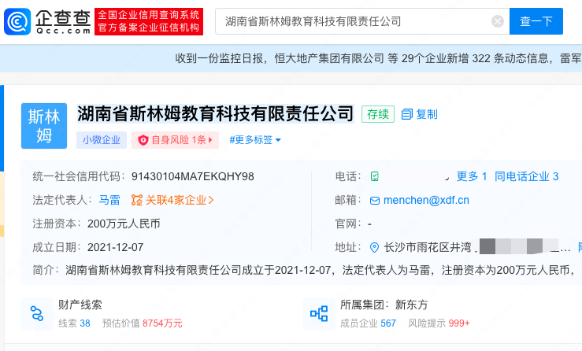Click the red 全国企业信用查询系统 banner

[149, 21]
